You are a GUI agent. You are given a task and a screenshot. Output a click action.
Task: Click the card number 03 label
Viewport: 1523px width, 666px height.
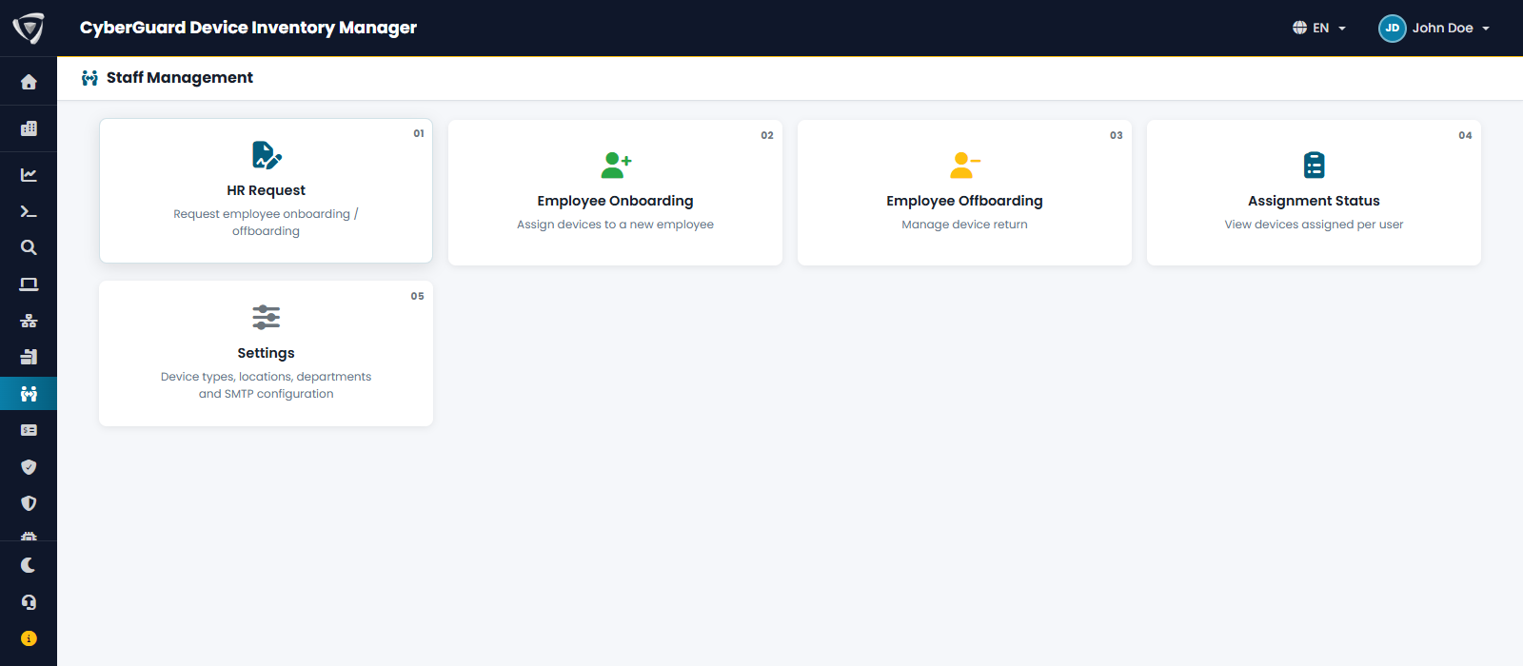(x=1117, y=135)
